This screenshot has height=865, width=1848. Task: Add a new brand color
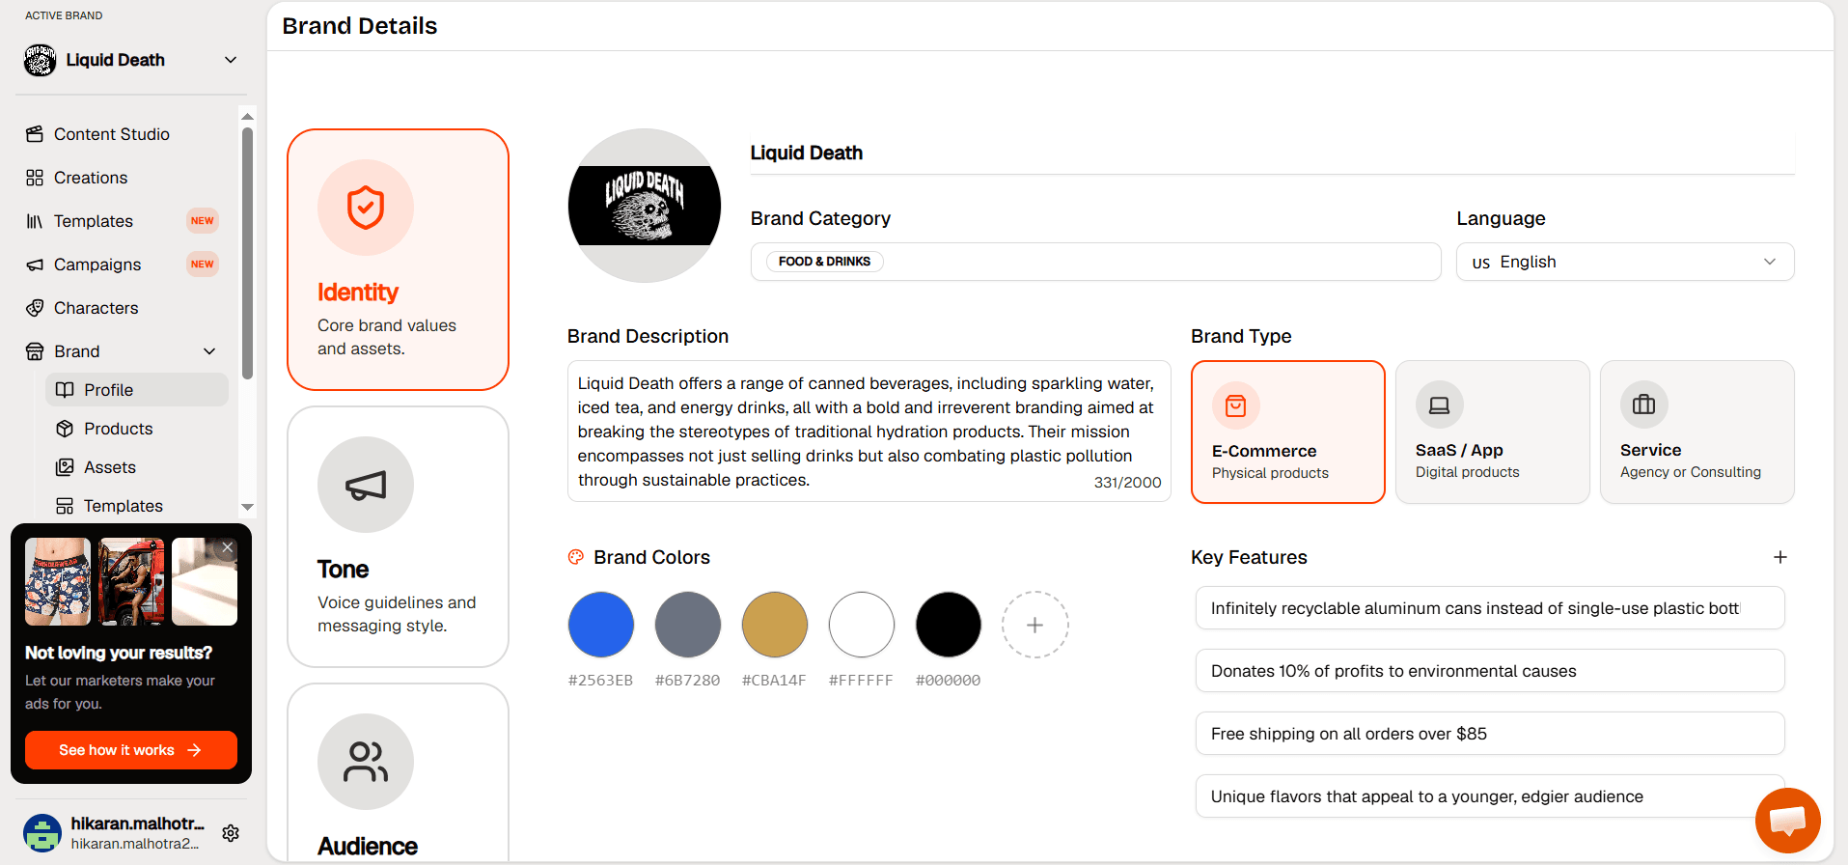[1035, 625]
